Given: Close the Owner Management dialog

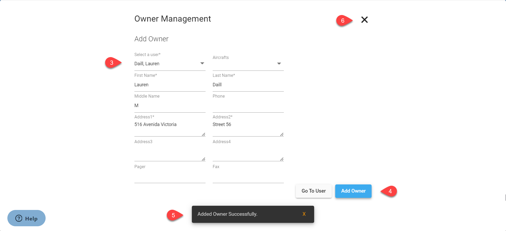Looking at the screenshot, I should pyautogui.click(x=364, y=20).
